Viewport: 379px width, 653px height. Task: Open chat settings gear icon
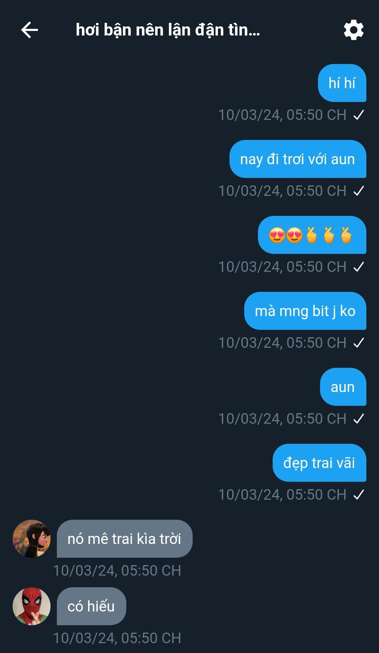(353, 30)
